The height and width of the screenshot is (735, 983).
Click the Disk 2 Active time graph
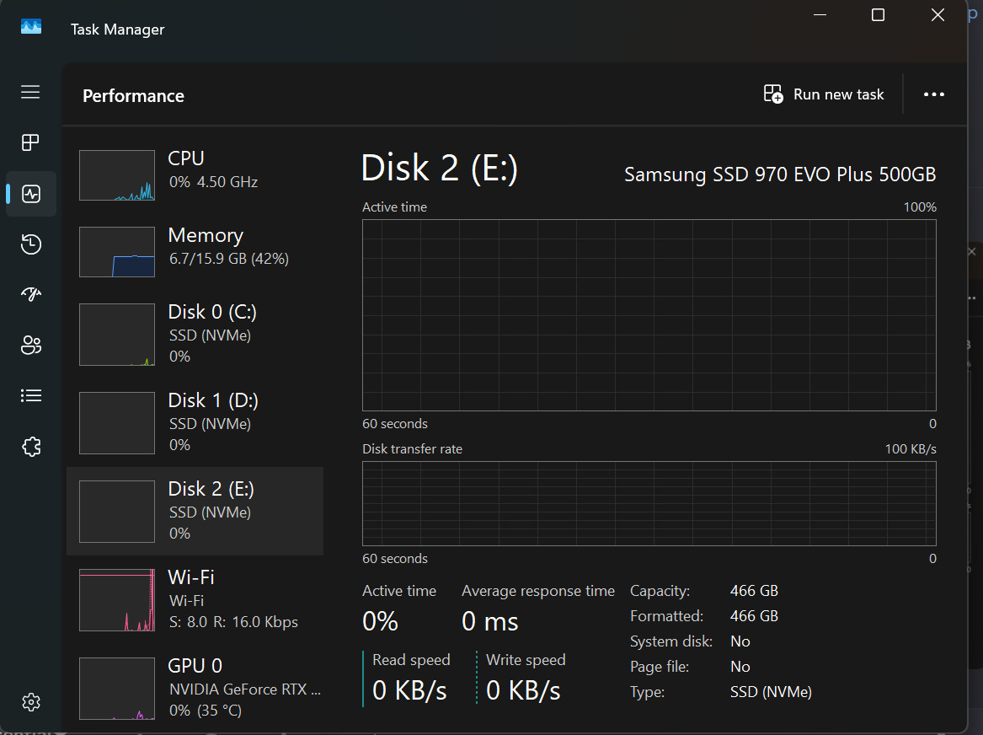(x=649, y=315)
